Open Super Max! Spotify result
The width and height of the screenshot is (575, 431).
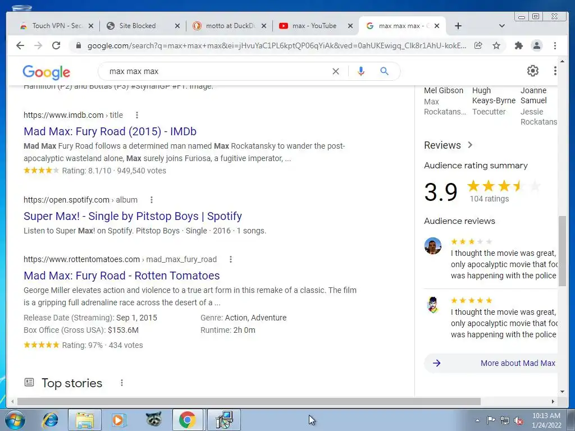[133, 216]
